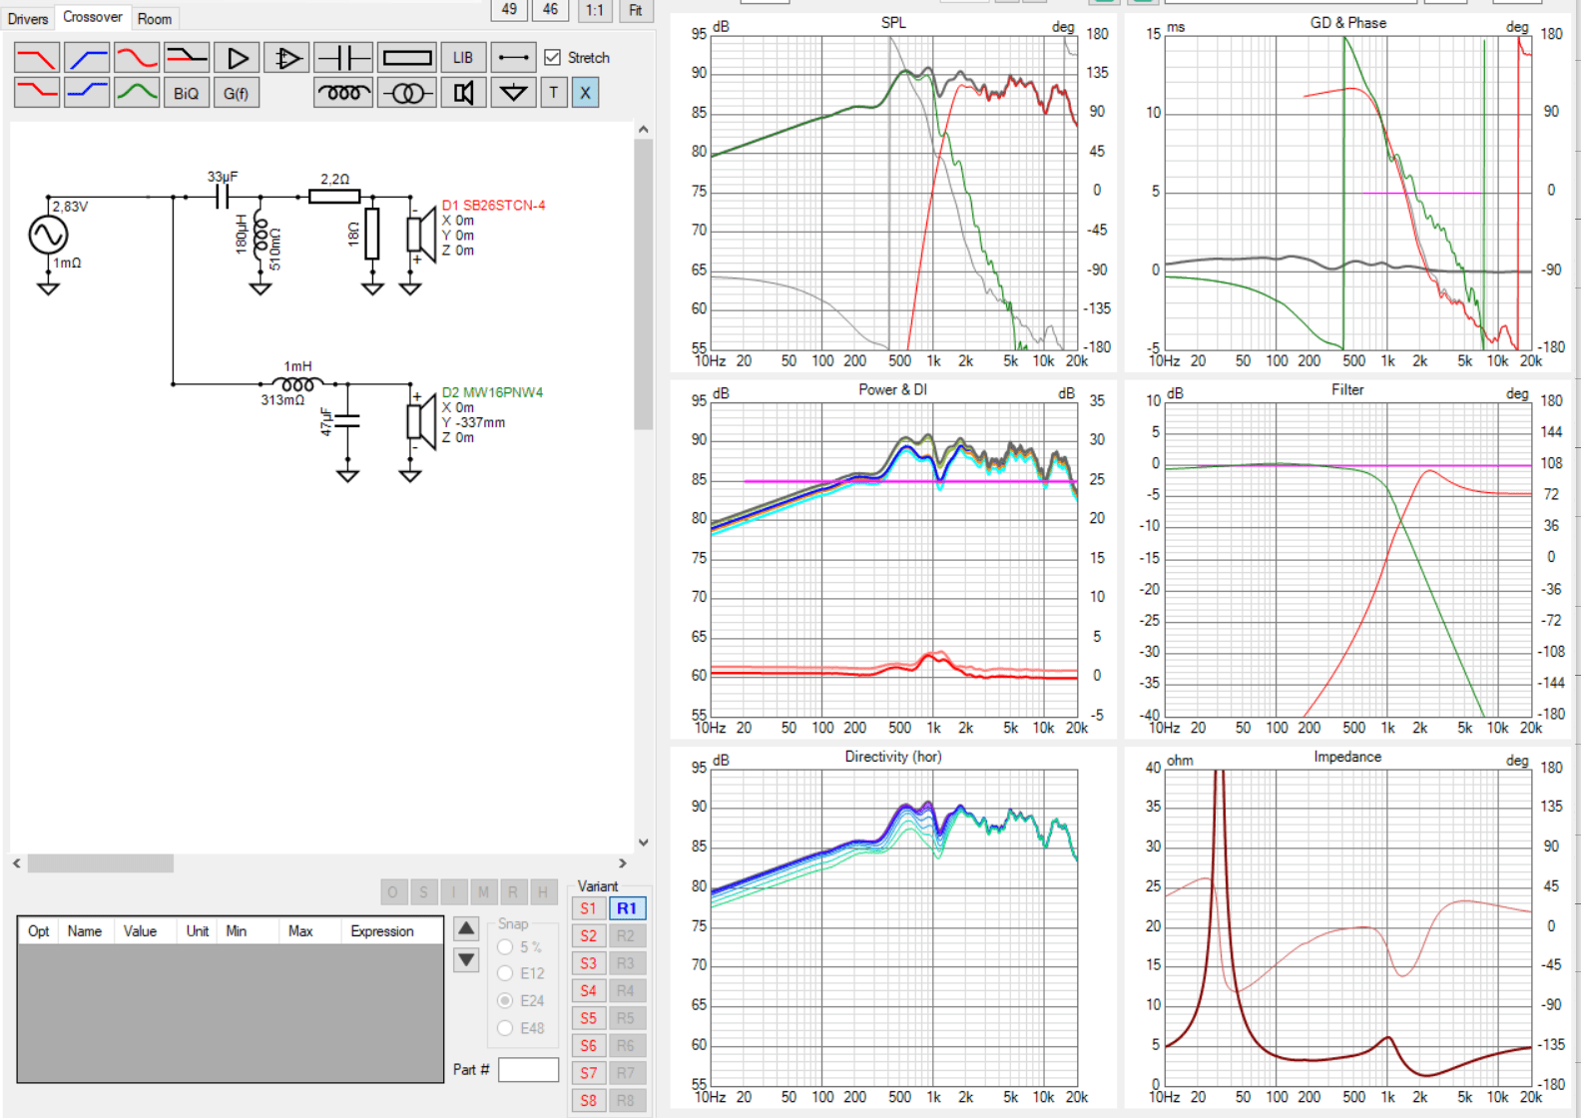The width and height of the screenshot is (1581, 1118).
Task: Move the parameter row up with the arrow
Action: click(x=466, y=928)
